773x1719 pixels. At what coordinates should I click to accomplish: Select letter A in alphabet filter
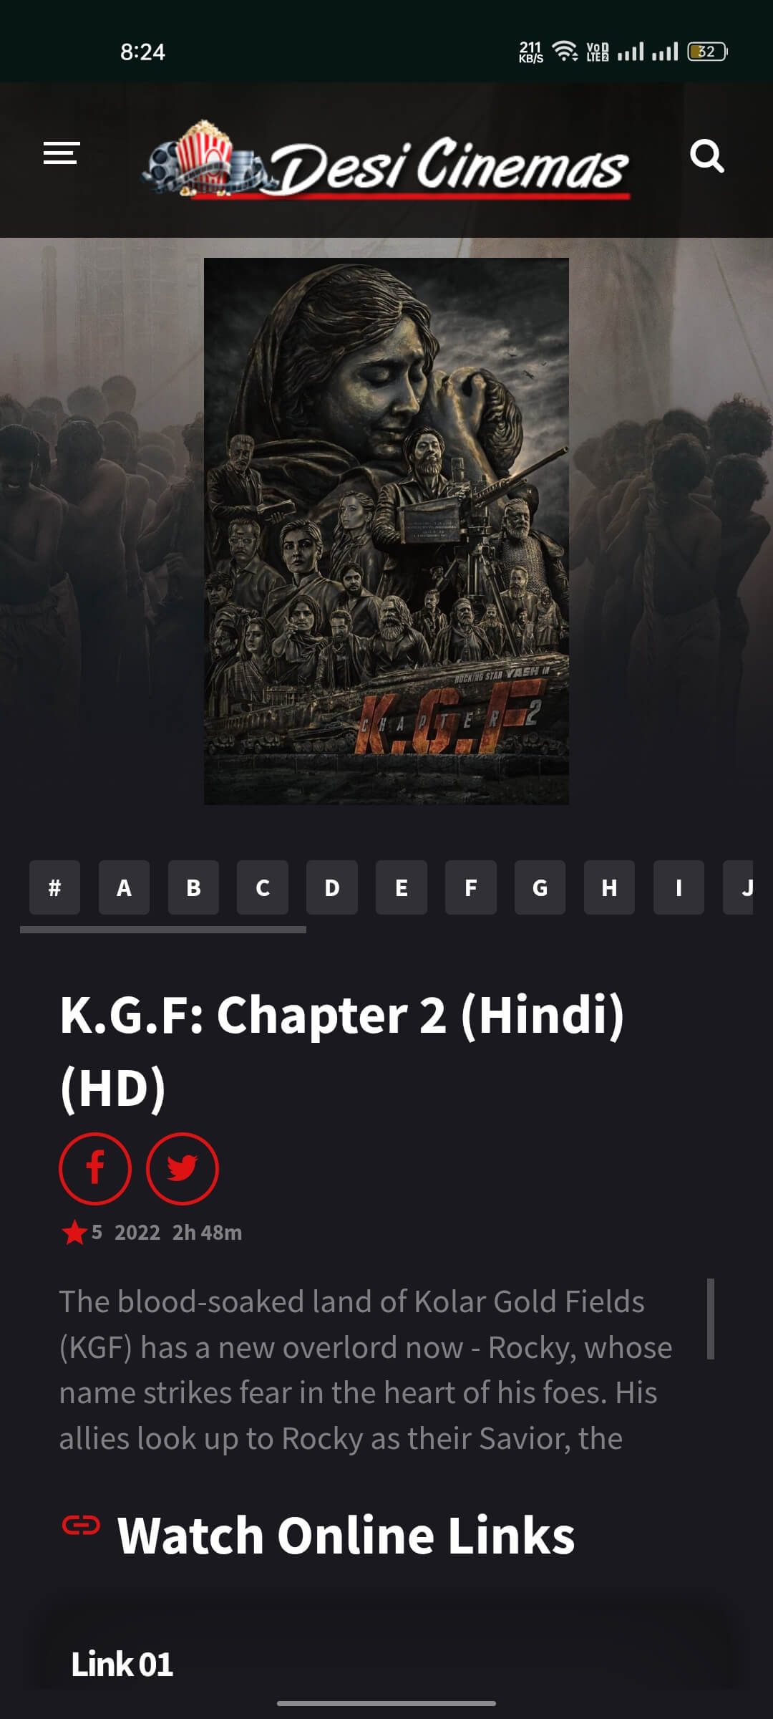pyautogui.click(x=124, y=888)
